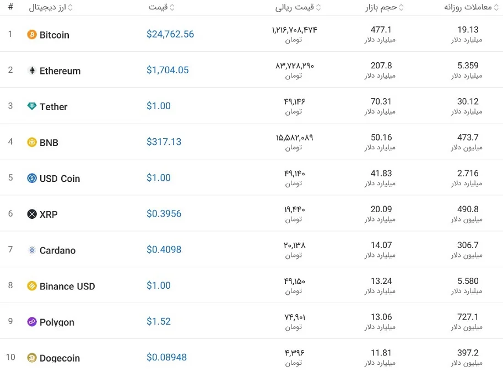Viewport: 503px width, 372px height.
Task: Click the # rank column header
Action: 10,7
